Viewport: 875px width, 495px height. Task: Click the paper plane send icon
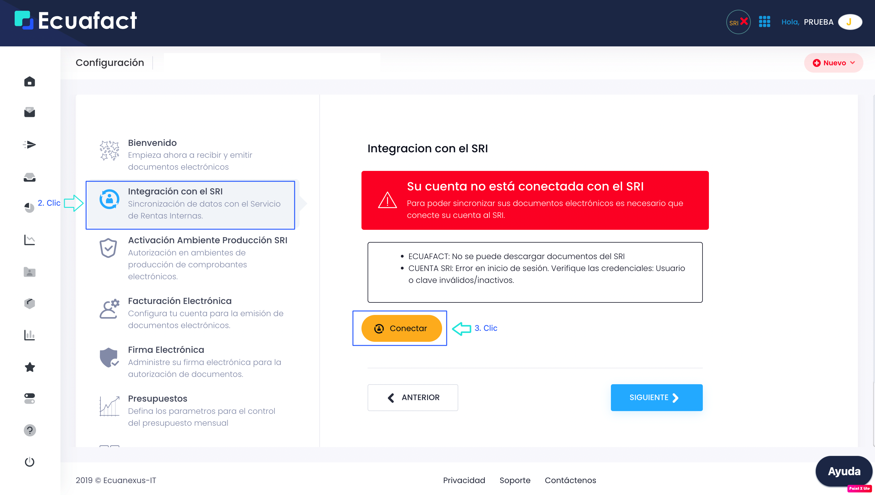(x=30, y=144)
